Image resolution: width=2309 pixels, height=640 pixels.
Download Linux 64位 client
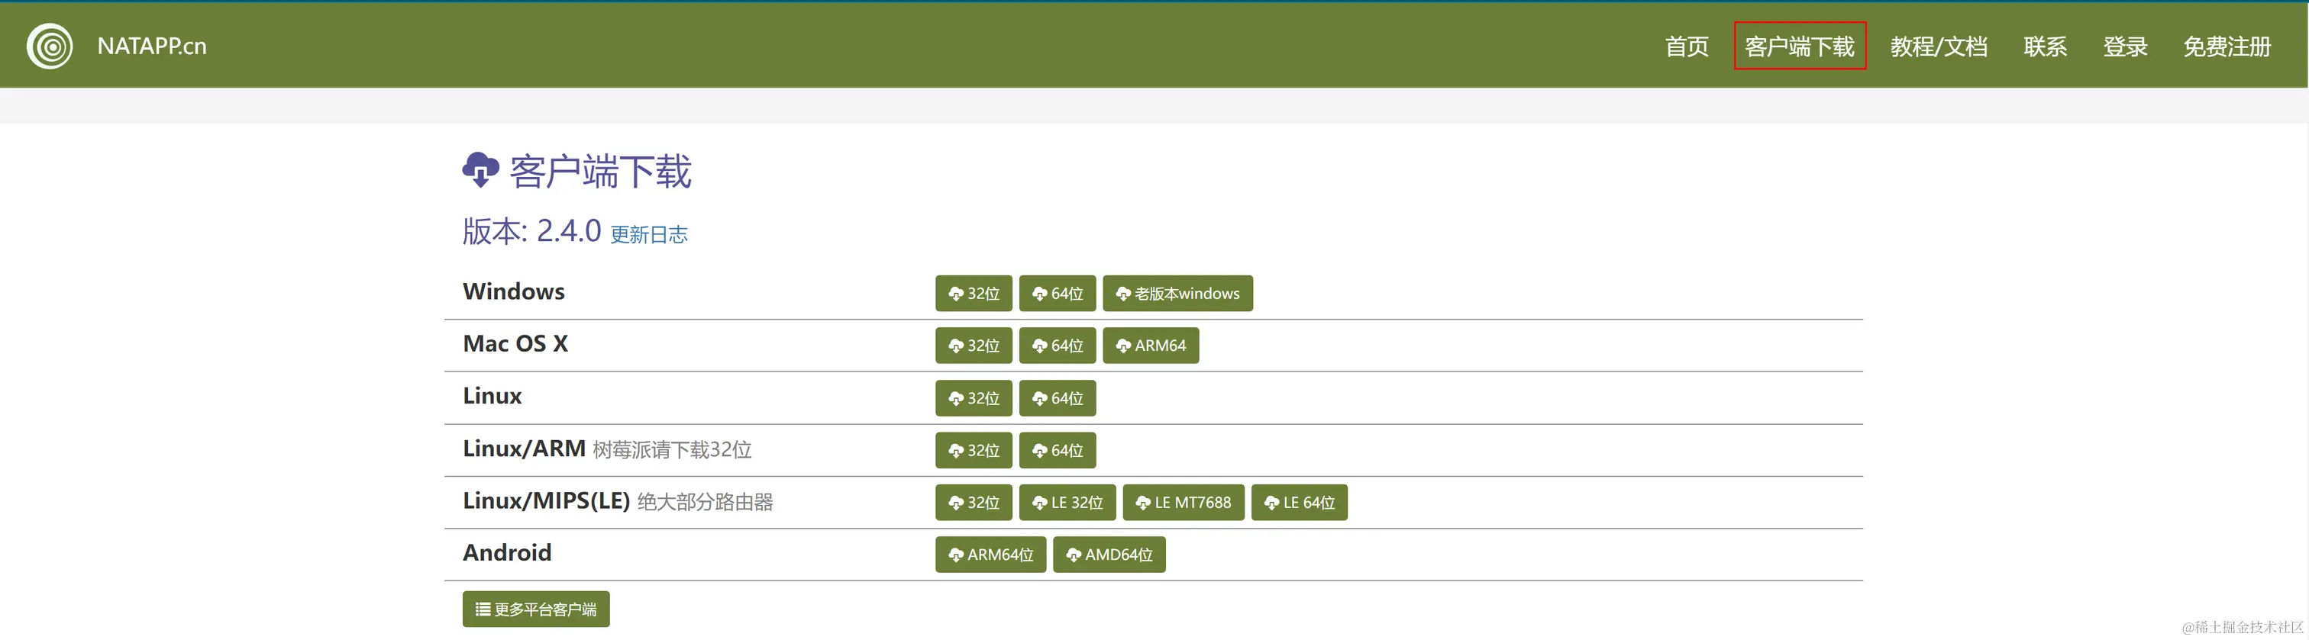coord(1058,398)
